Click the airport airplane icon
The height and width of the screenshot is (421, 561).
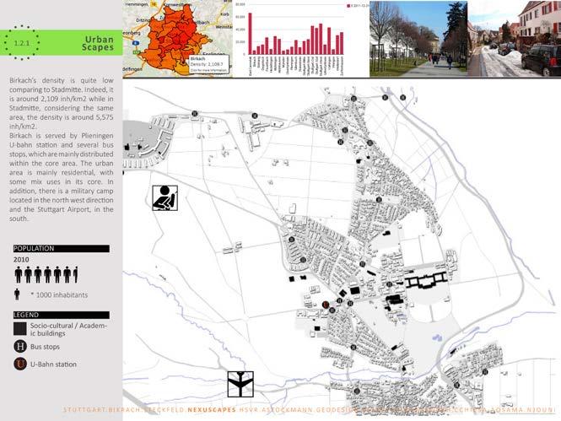240,384
